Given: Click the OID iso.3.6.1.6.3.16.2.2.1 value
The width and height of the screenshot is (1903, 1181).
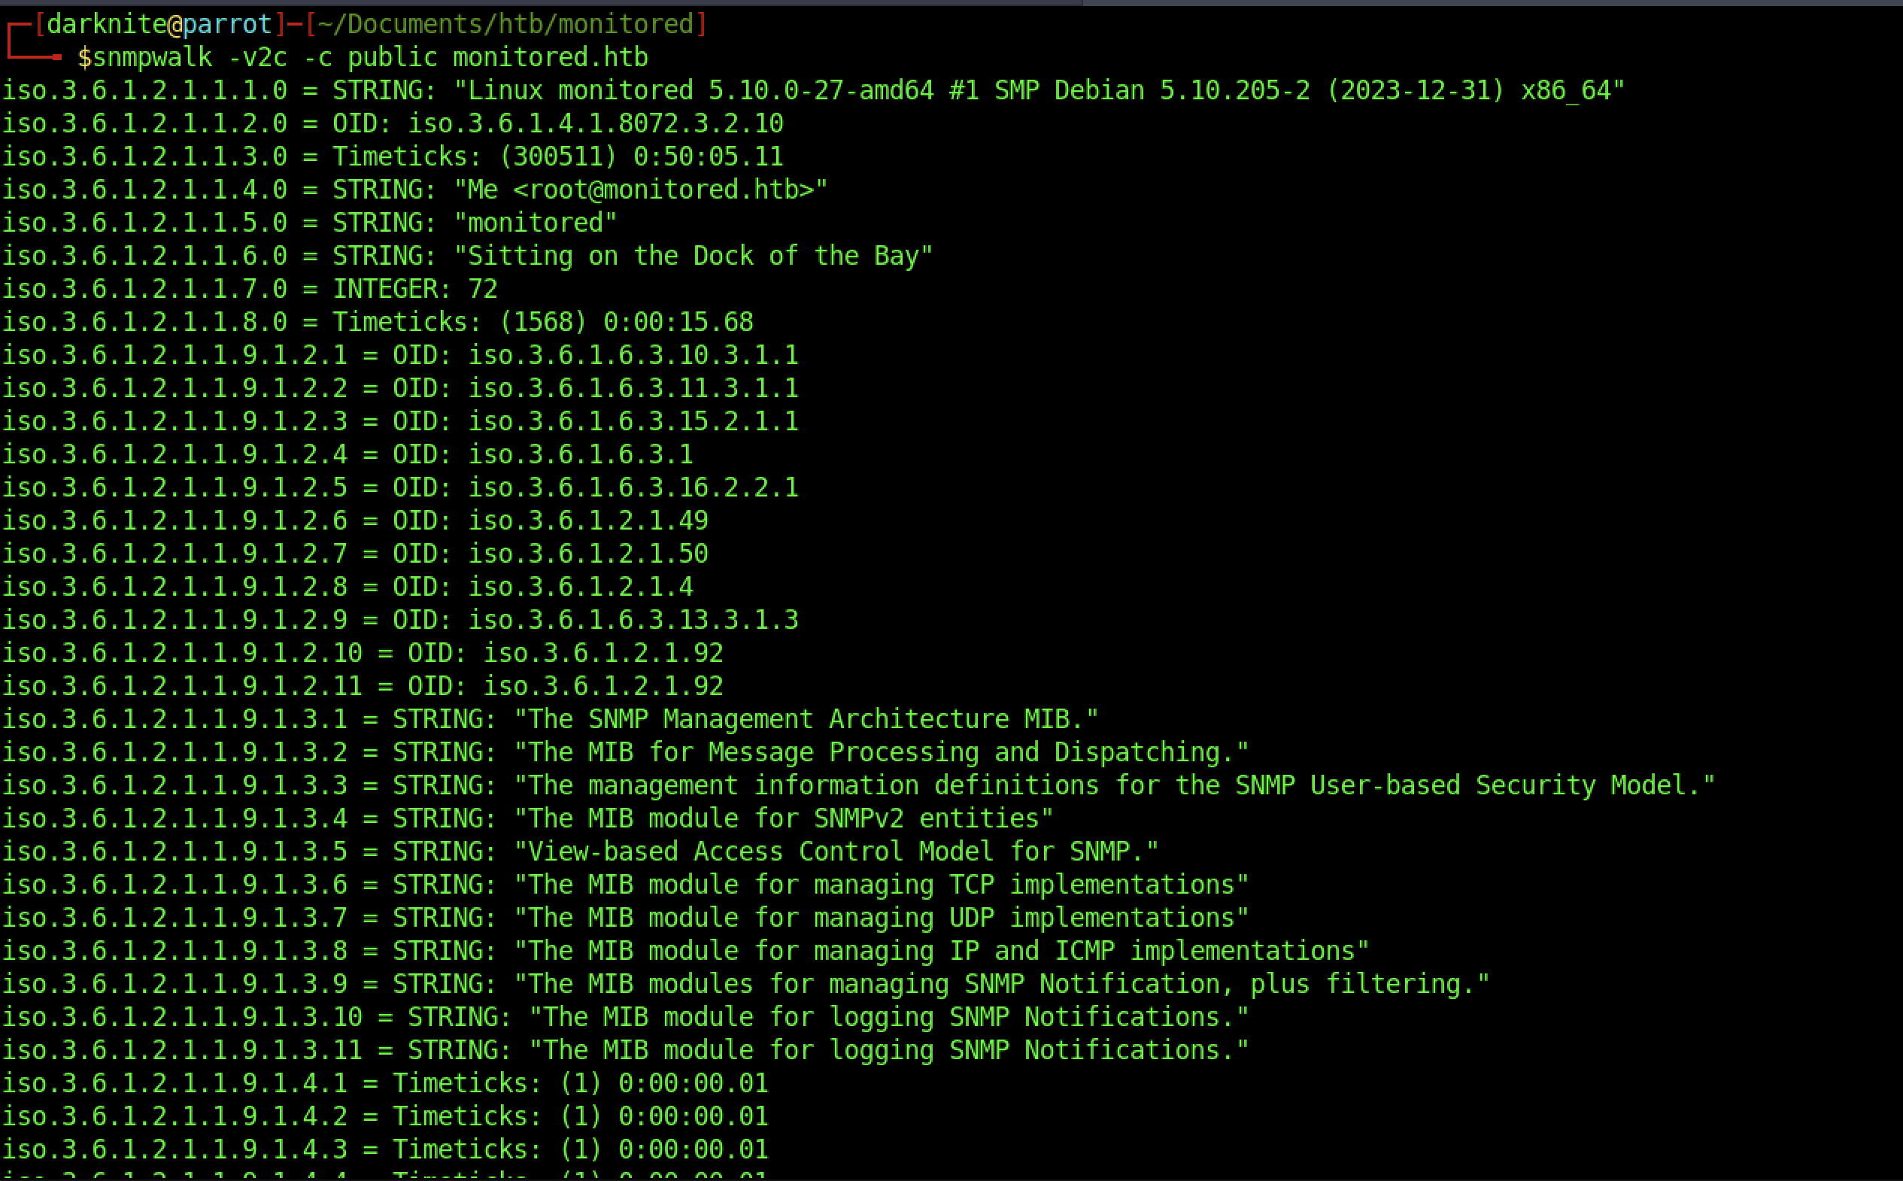Looking at the screenshot, I should [633, 488].
